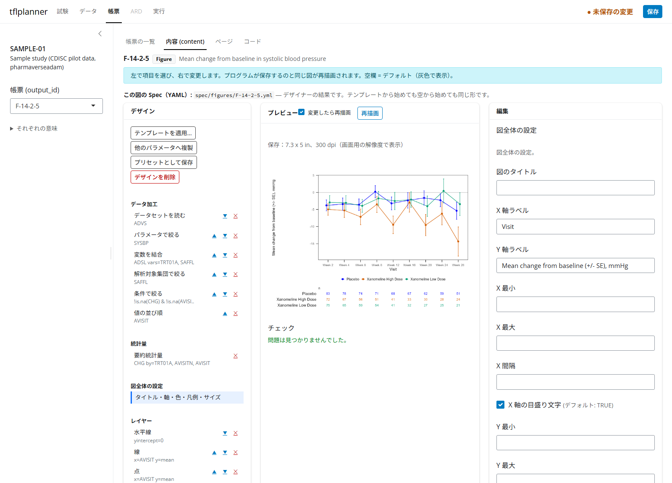
Task: Switch to the コード tab
Action: pyautogui.click(x=252, y=42)
